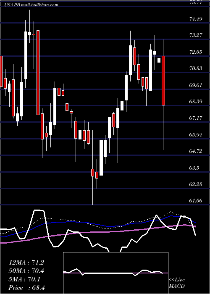Click the '12MA : 71.2' readout
Screen dimensions: 210x294
tap(26, 262)
